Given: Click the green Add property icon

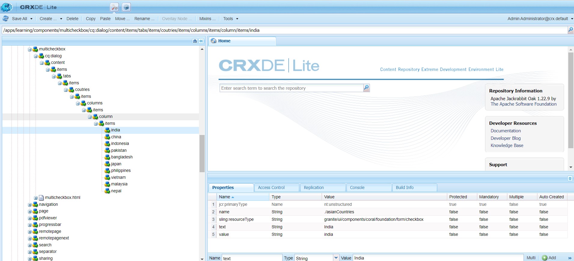Looking at the screenshot, I should point(545,258).
